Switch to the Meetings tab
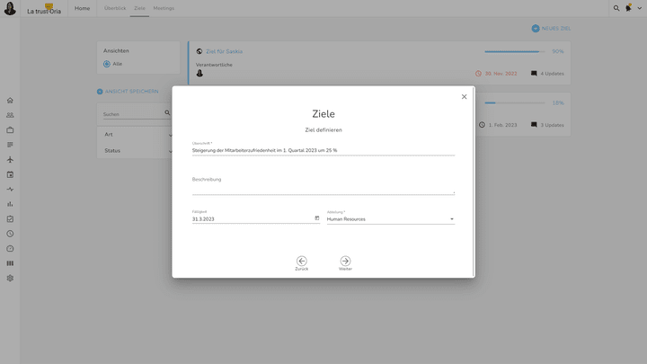The image size is (647, 364). point(164,8)
